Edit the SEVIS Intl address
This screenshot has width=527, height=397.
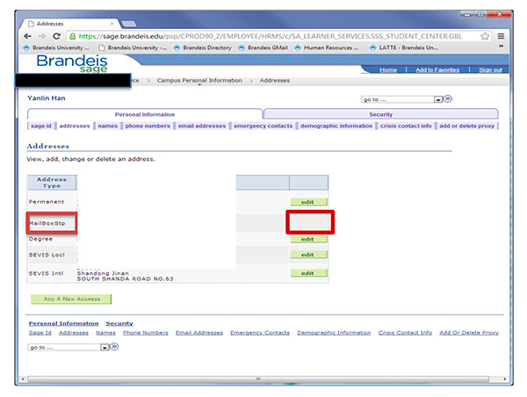pyautogui.click(x=308, y=273)
